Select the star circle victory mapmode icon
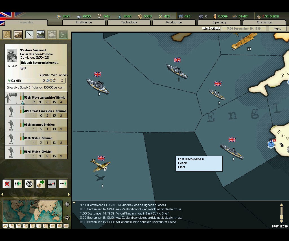 (x=66, y=226)
